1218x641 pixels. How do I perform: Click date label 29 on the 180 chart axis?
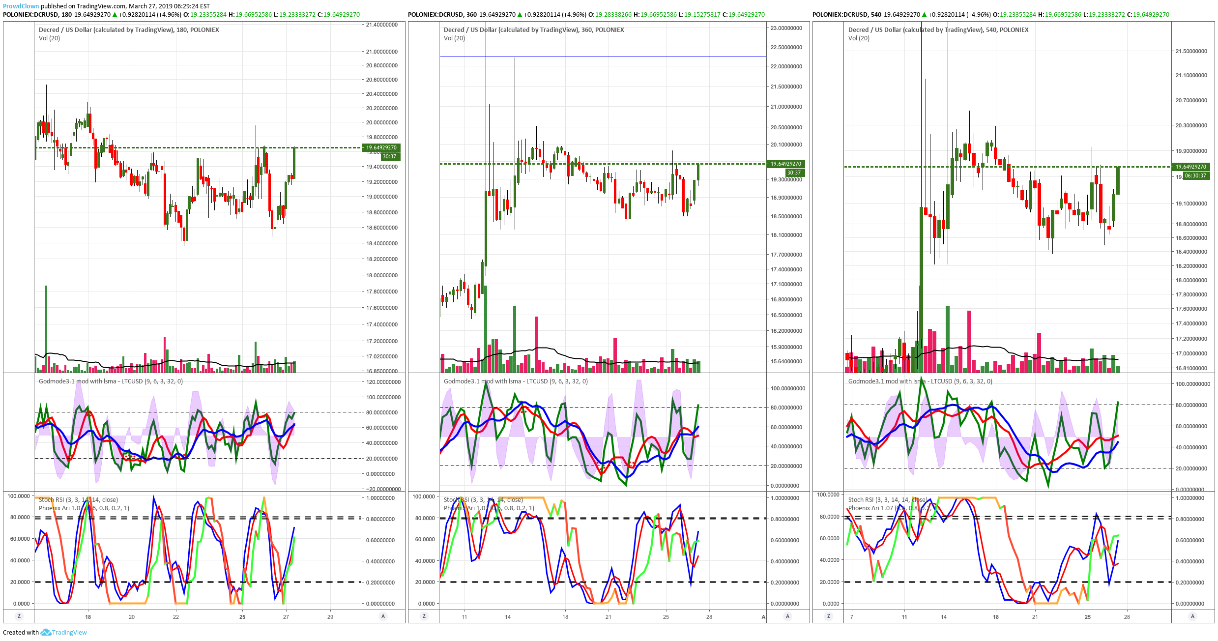pos(330,617)
